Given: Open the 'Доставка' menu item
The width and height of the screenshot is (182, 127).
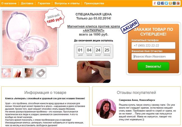Looking at the screenshot, I should pyautogui.click(x=27, y=3).
